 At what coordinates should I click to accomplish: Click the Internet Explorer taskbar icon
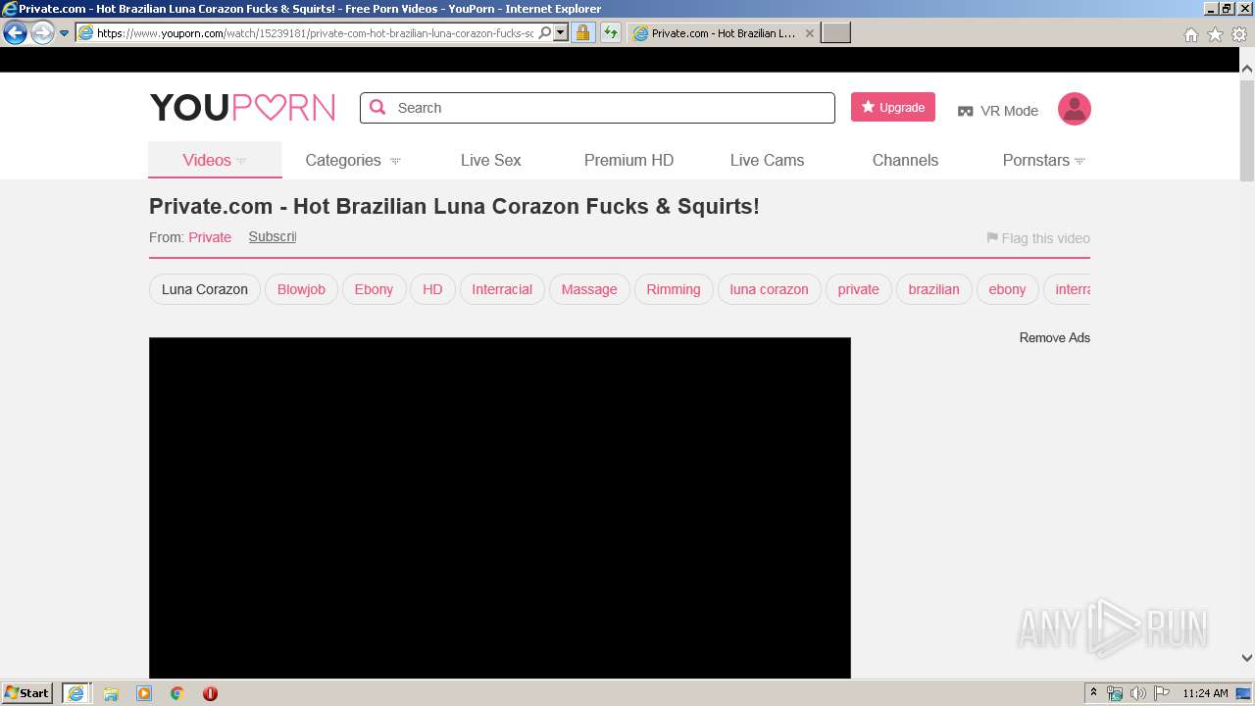click(x=75, y=693)
